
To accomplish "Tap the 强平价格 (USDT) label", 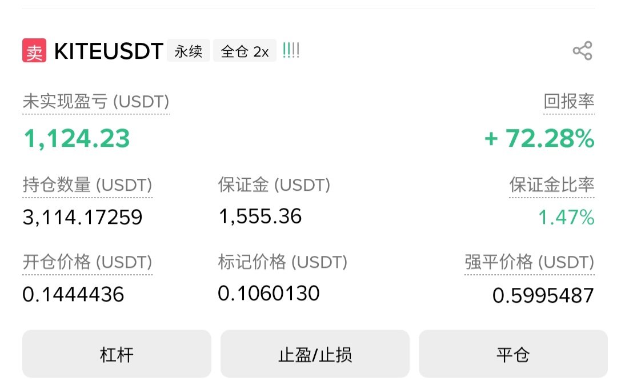I will pyautogui.click(x=529, y=263).
